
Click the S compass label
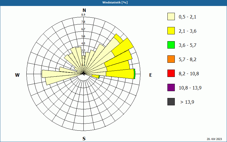tap(84, 139)
